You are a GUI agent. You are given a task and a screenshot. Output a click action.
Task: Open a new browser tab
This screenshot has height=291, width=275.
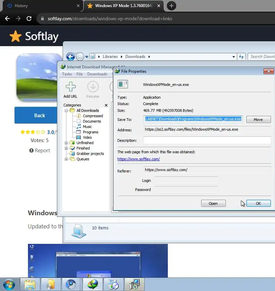[x=171, y=6]
